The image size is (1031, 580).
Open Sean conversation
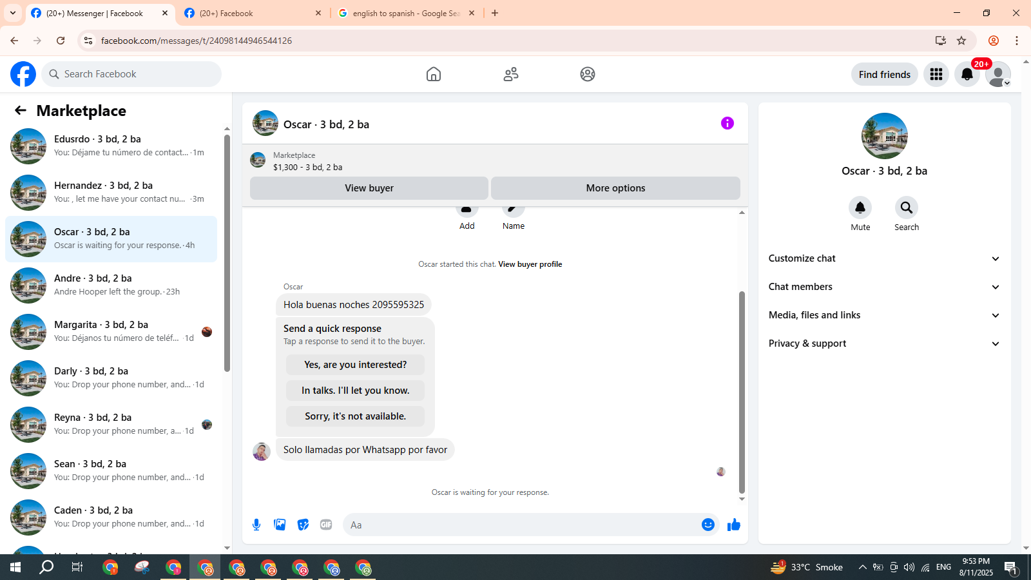[x=111, y=471]
